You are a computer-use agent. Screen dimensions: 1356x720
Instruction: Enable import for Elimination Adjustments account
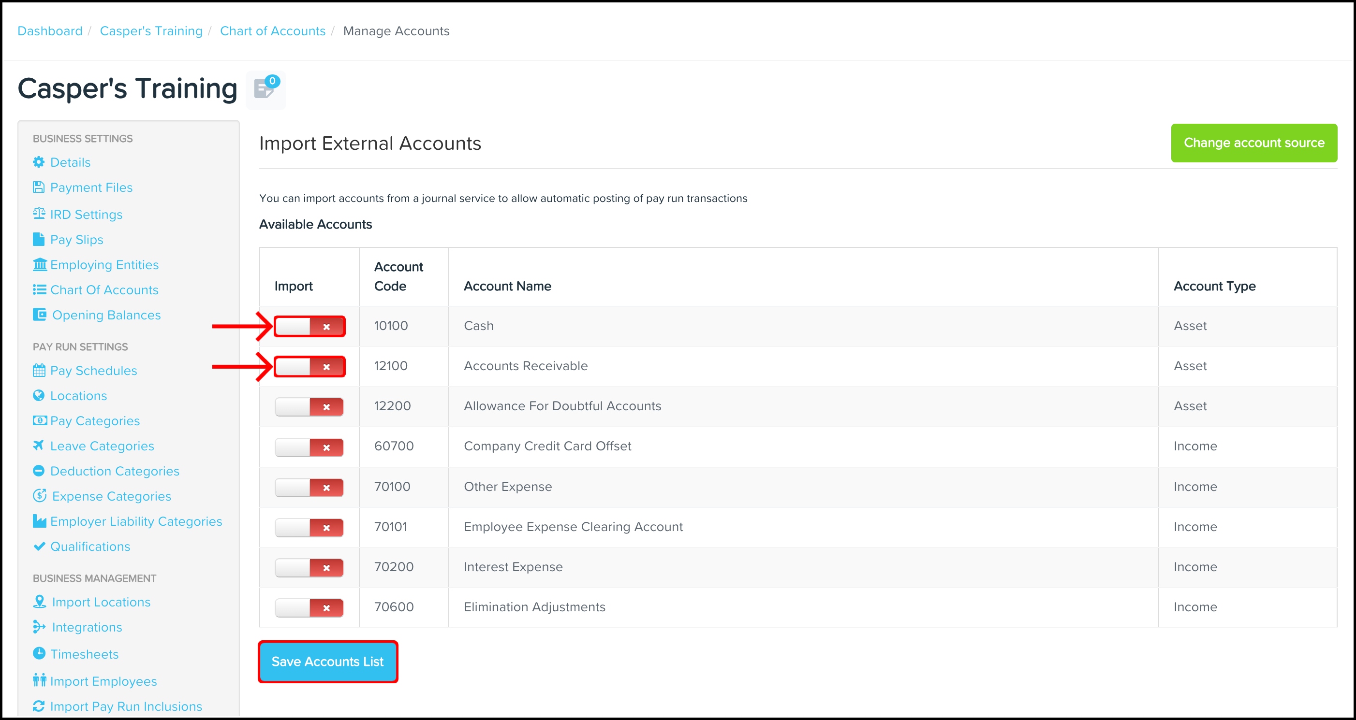(x=309, y=607)
